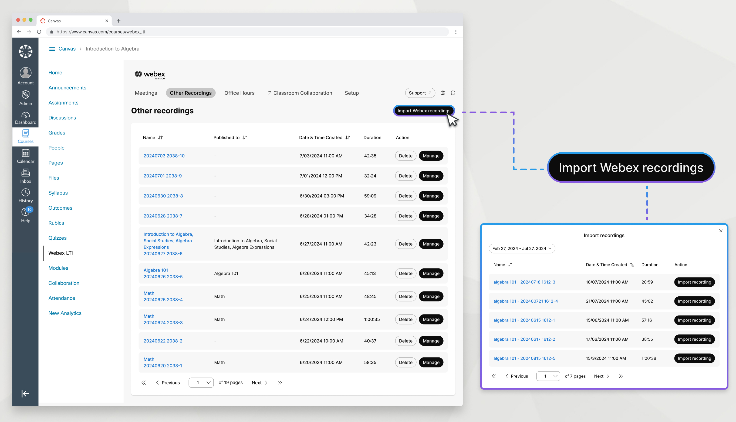Reload the browser page

[39, 32]
